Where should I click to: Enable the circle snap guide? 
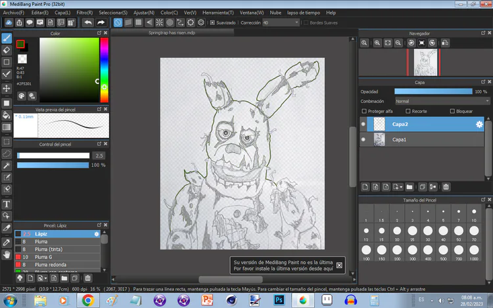170,22
